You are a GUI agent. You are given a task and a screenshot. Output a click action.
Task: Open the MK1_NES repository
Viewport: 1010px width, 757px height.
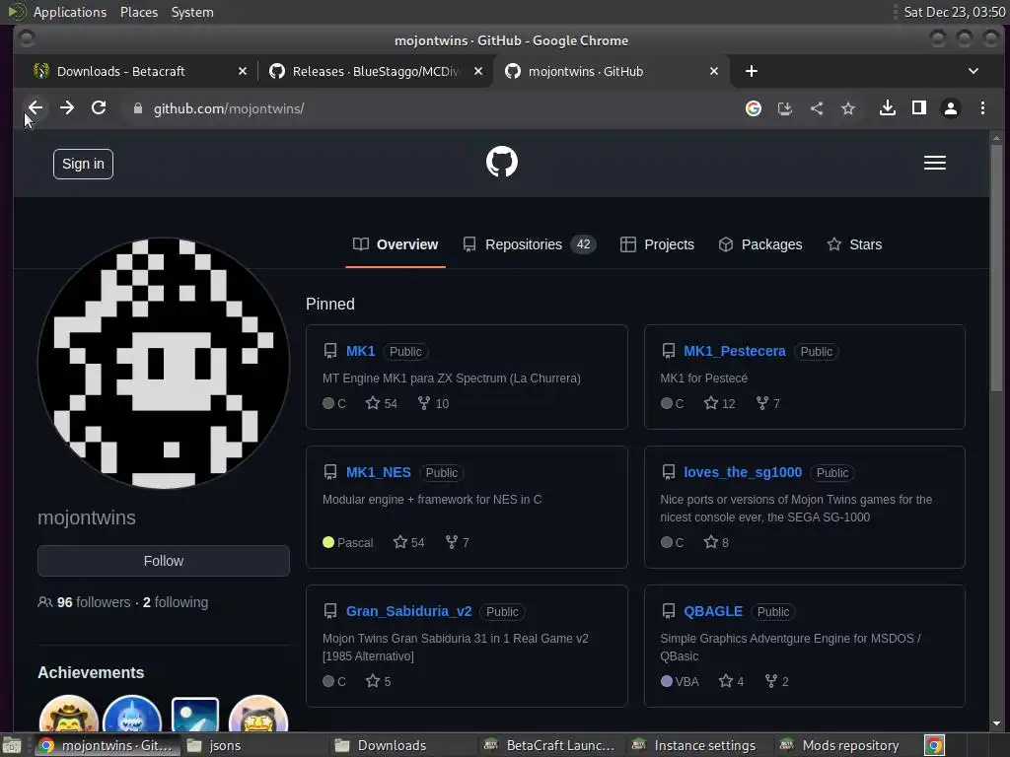click(378, 472)
